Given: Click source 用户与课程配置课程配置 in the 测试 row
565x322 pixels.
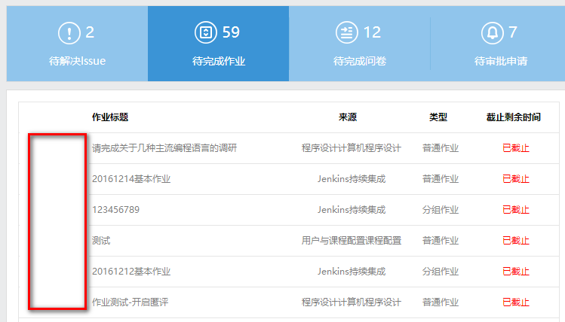Looking at the screenshot, I should click(352, 241).
